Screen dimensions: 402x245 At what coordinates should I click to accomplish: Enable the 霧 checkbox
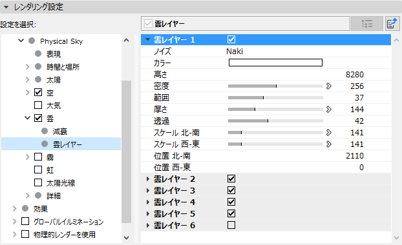[x=38, y=157]
